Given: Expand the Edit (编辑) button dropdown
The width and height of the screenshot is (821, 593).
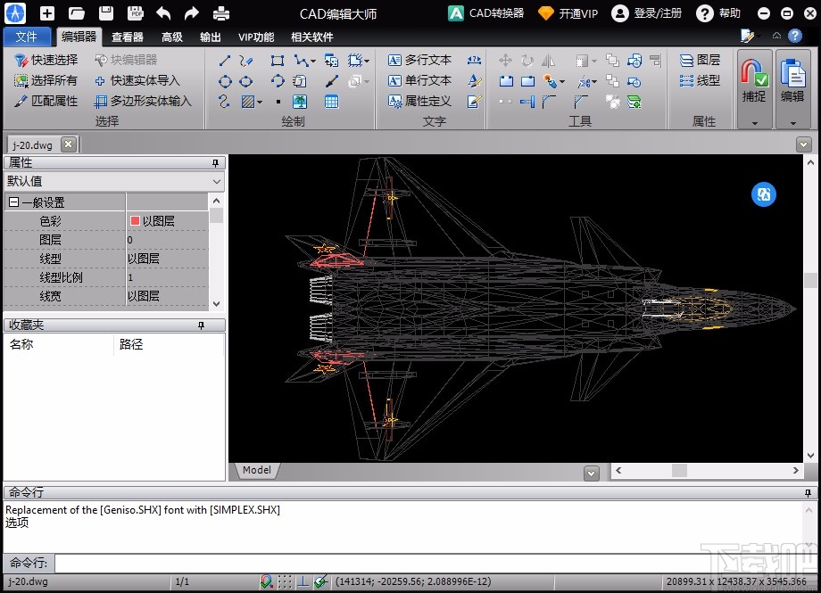Looking at the screenshot, I should [792, 123].
